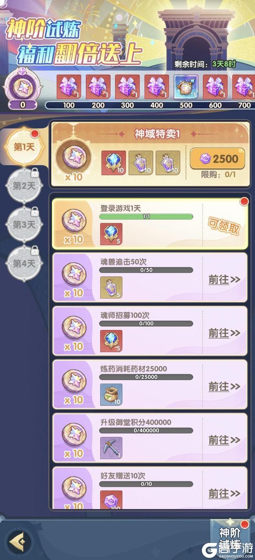Go to 魂师招募100次 via 前往
The height and width of the screenshot is (560, 255).
224,333
